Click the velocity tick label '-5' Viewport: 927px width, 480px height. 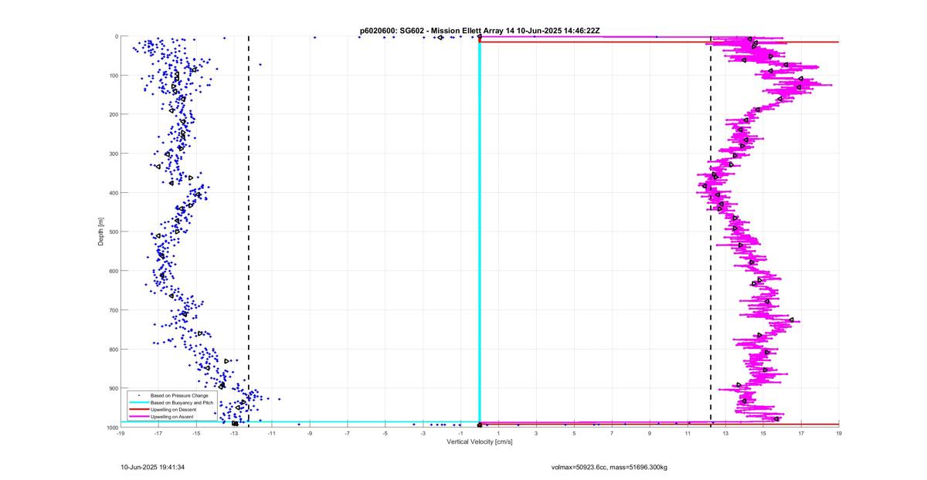(x=385, y=434)
